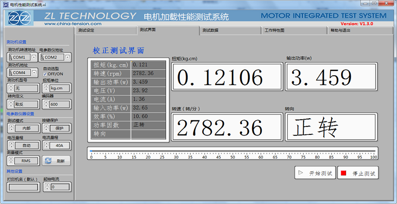Open the COM2 parameter meter address dropdown
Viewport: 397px width, 204px height.
(68, 57)
